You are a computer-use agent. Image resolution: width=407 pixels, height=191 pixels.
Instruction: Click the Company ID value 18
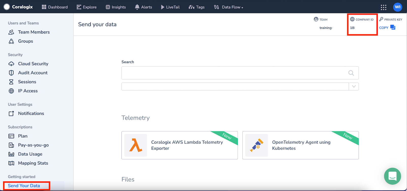coord(352,28)
